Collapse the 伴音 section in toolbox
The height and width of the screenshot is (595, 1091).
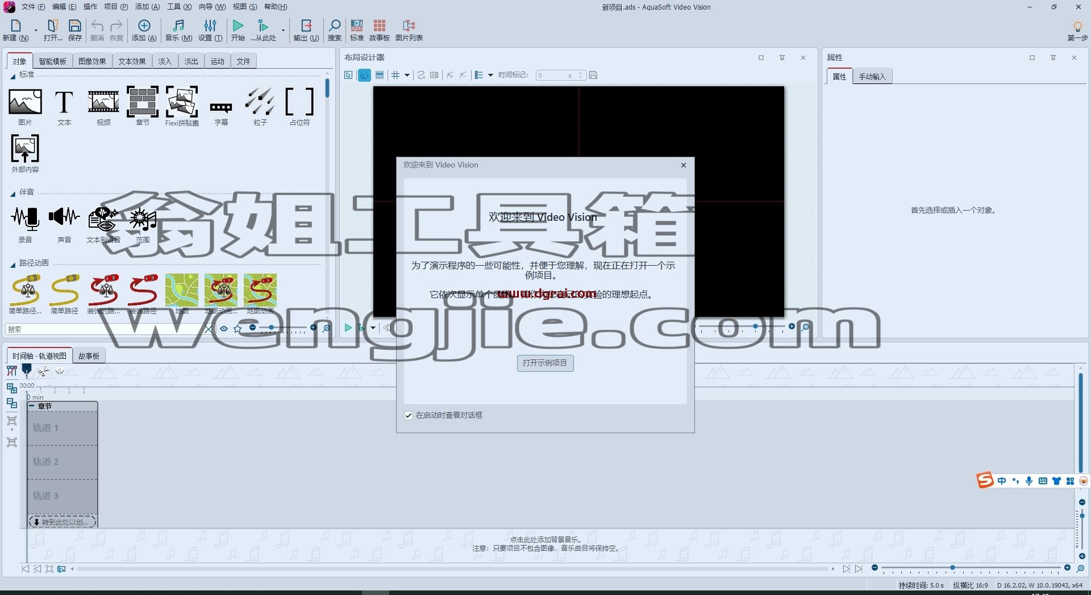pos(13,194)
